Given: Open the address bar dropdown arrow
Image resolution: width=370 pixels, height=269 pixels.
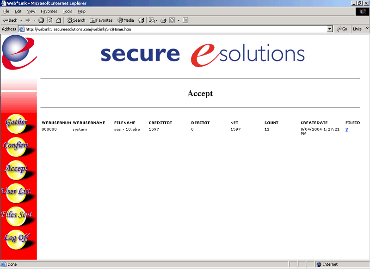Looking at the screenshot, I should tap(330, 29).
